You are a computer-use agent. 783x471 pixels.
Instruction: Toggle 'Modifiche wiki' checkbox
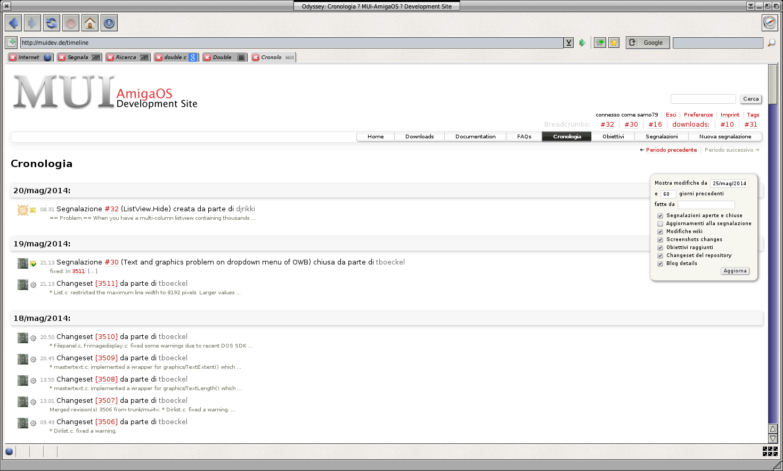(x=660, y=232)
